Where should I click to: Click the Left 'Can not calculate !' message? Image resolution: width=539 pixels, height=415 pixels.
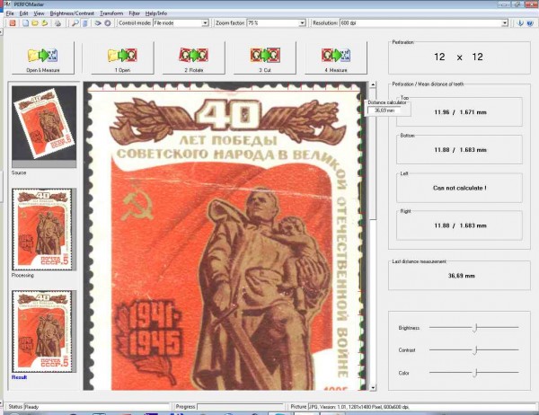[x=460, y=188]
